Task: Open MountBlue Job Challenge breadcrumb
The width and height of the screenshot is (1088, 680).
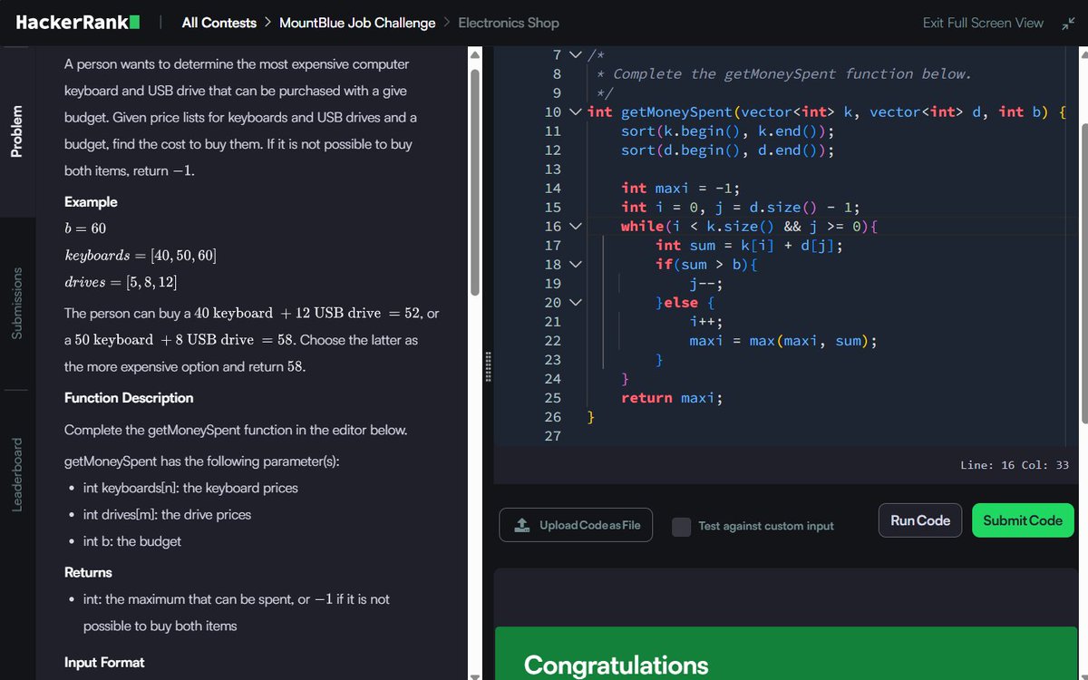Action: 357,23
